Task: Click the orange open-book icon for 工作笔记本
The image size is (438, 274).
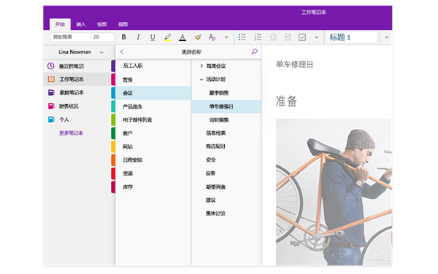Action: click(x=51, y=79)
